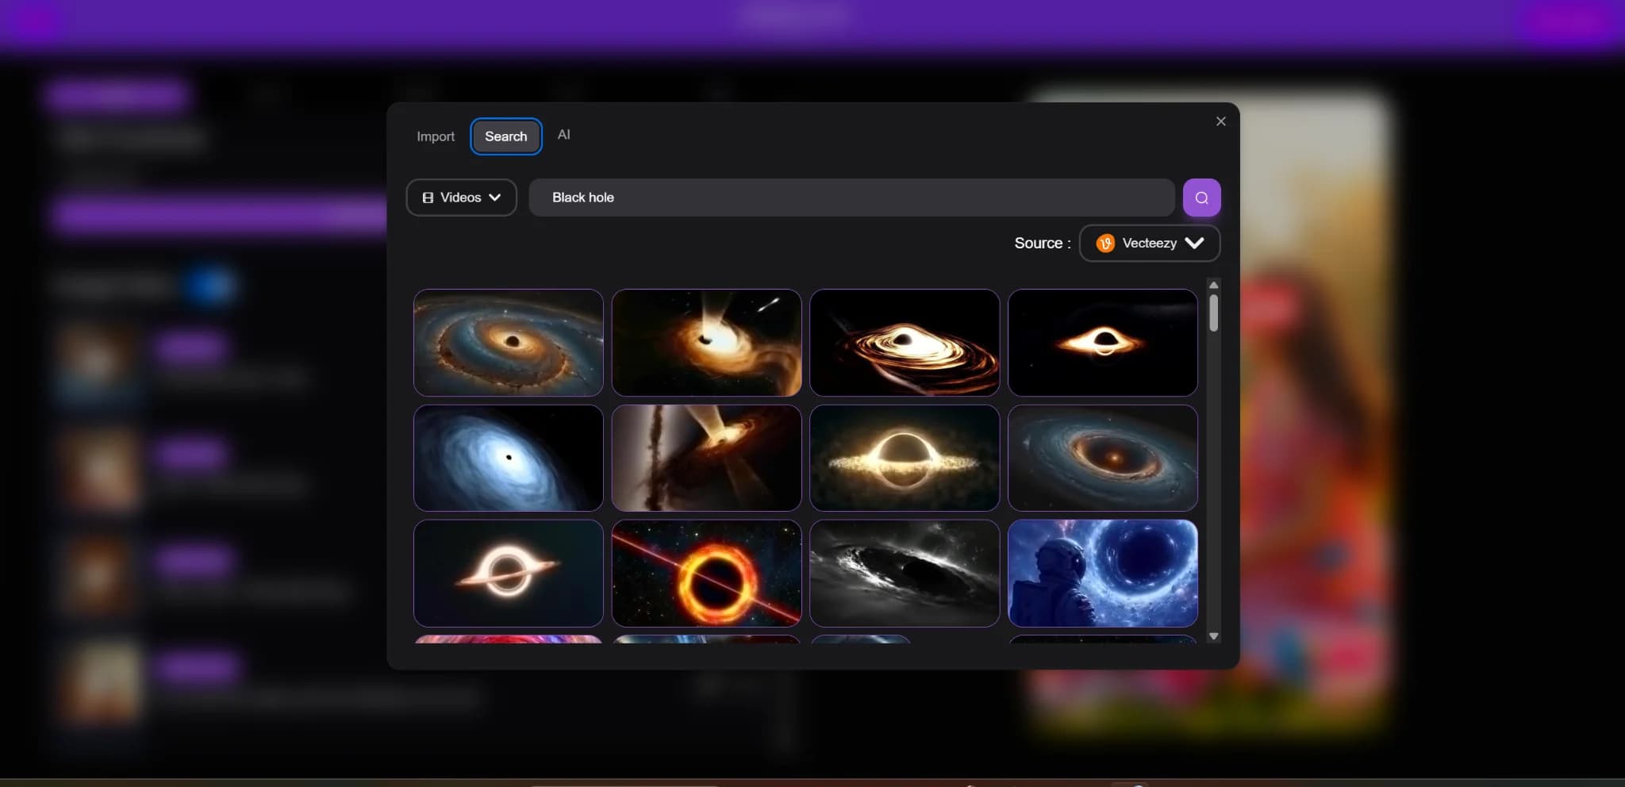Switch to the AI tab

(563, 135)
